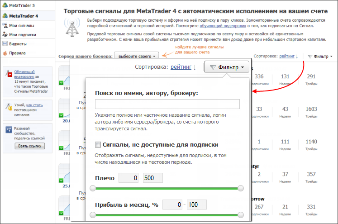Click рейтинг sort link in enlarged popup
The image size is (338, 224).
pos(181,67)
